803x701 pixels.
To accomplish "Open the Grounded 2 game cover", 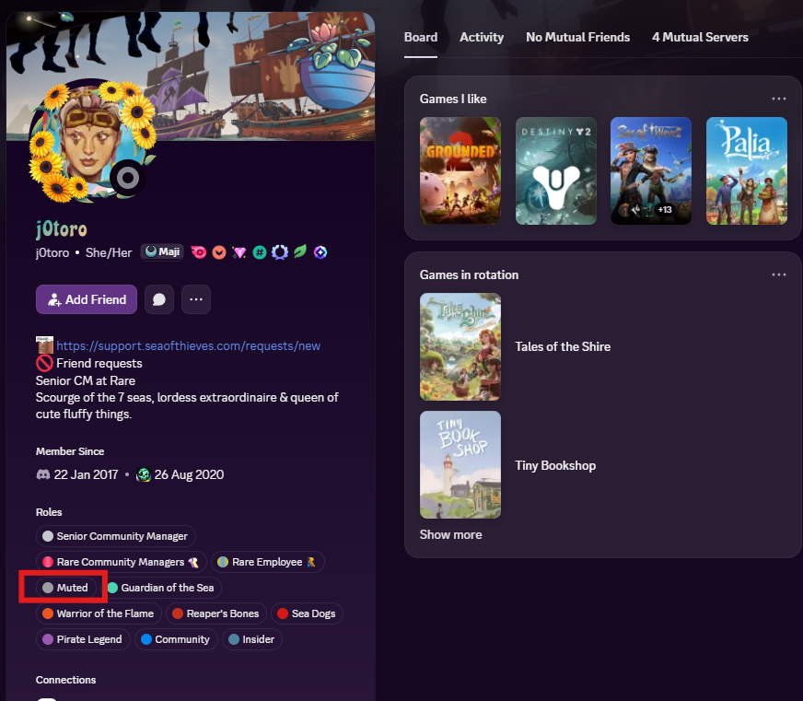I will click(460, 170).
